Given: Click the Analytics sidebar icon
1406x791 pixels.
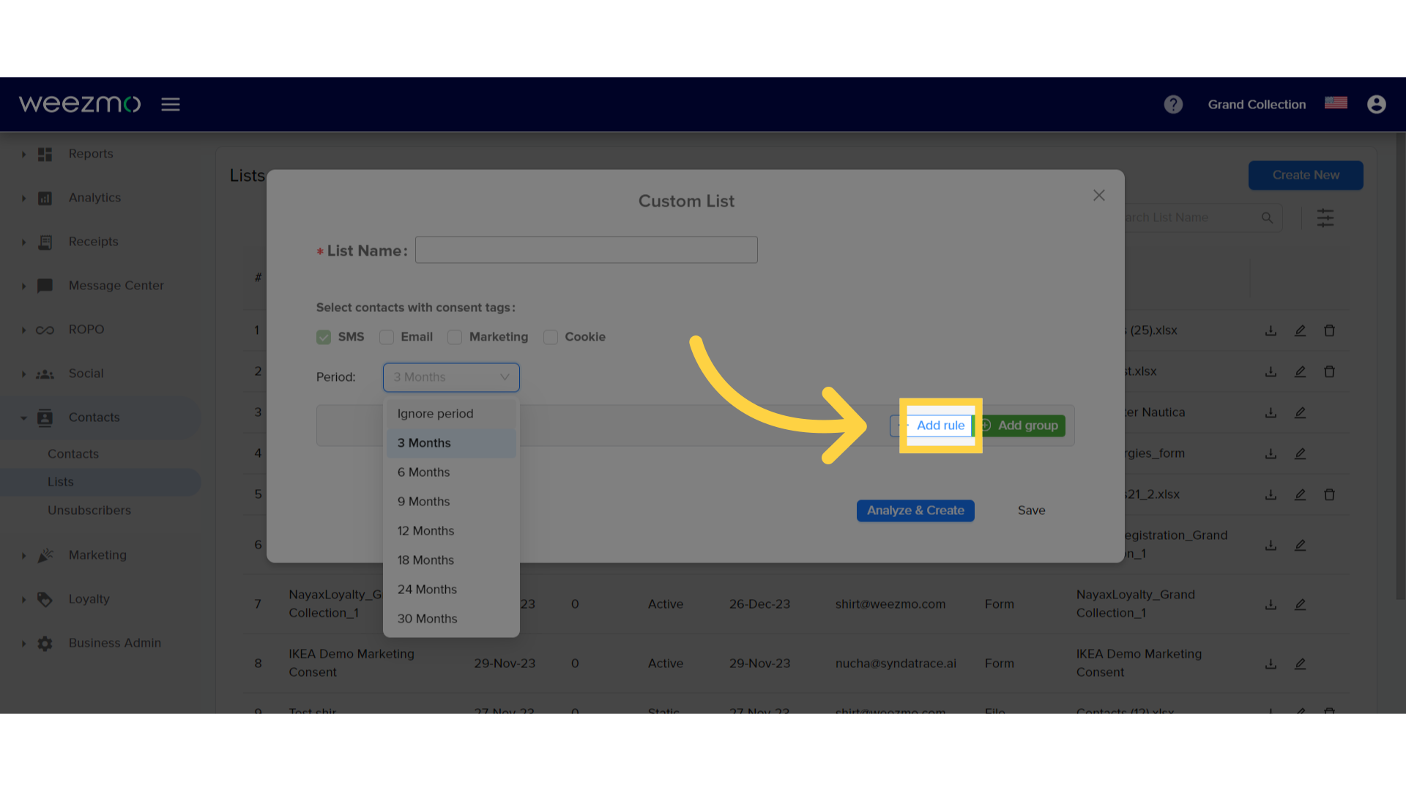Looking at the screenshot, I should [x=45, y=197].
